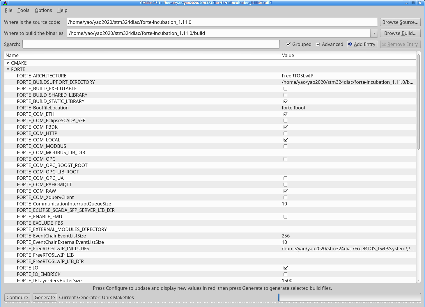The width and height of the screenshot is (425, 307).
Task: Enable the FORTE_ENABLE_FMU option
Action: click(285, 217)
